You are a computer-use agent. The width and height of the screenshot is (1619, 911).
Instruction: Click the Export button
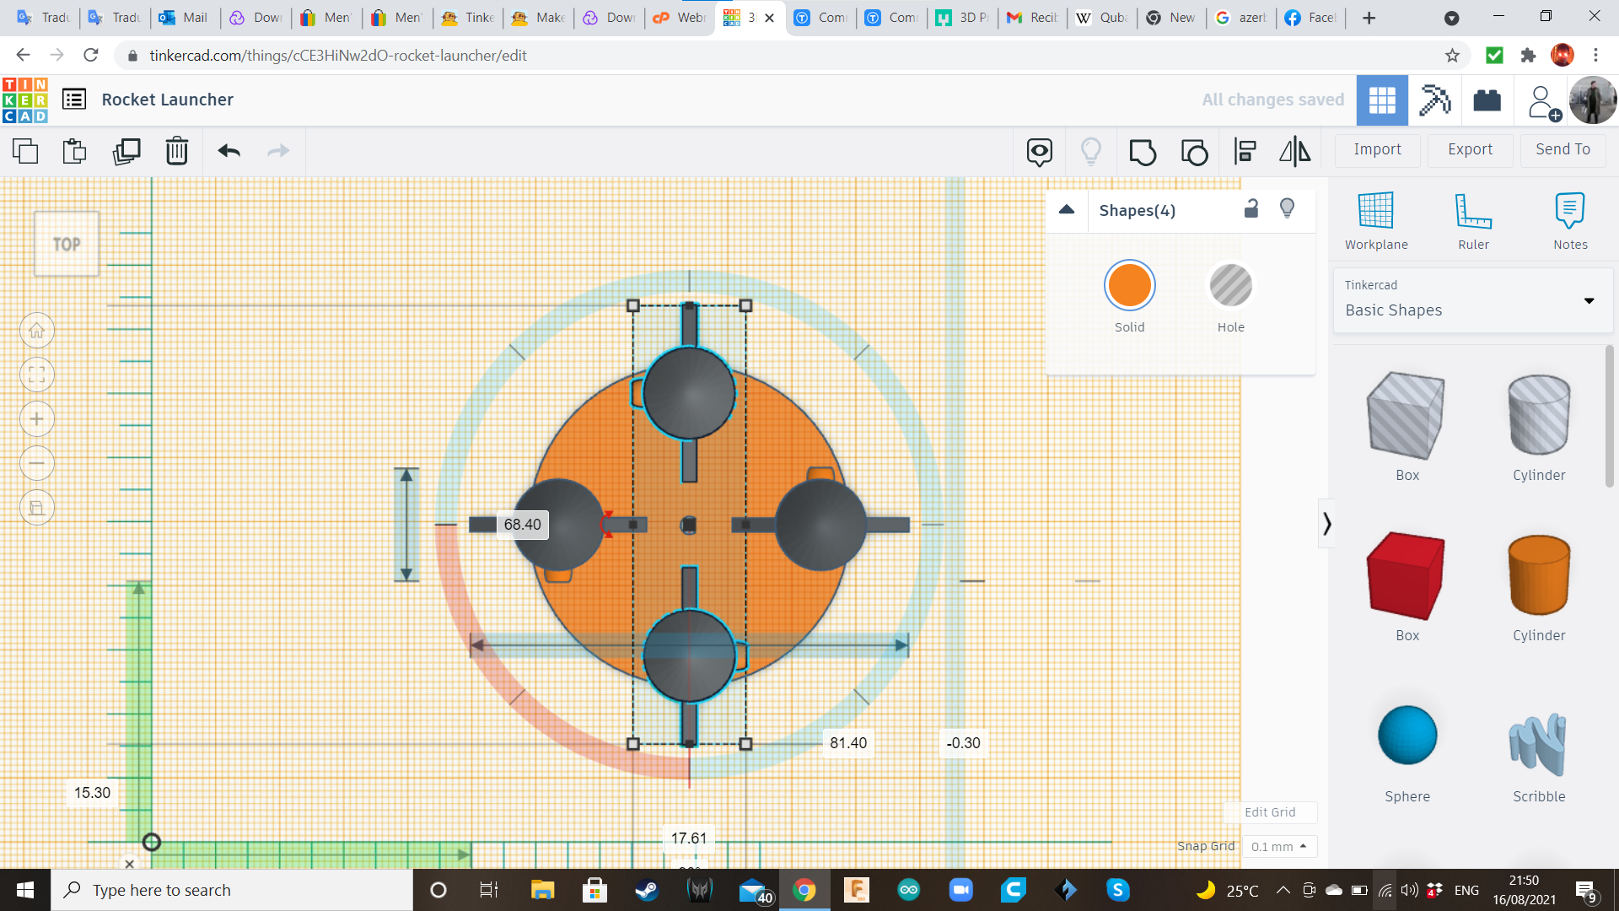pyautogui.click(x=1469, y=149)
